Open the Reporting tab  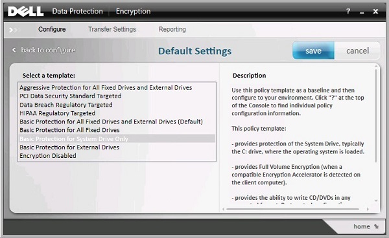coord(172,30)
